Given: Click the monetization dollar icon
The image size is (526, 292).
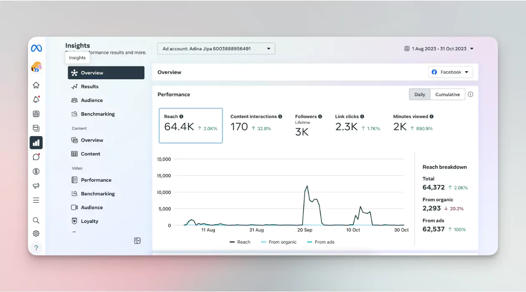Looking at the screenshot, I should pyautogui.click(x=36, y=171).
